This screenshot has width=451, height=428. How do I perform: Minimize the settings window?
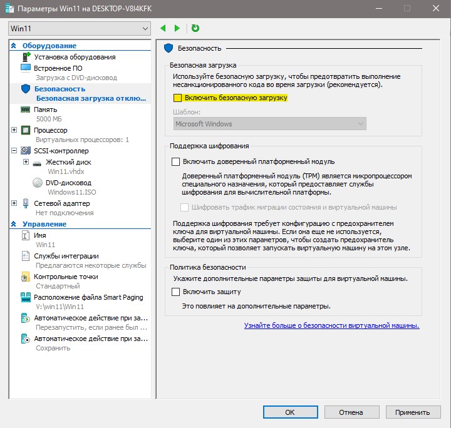[x=379, y=8]
